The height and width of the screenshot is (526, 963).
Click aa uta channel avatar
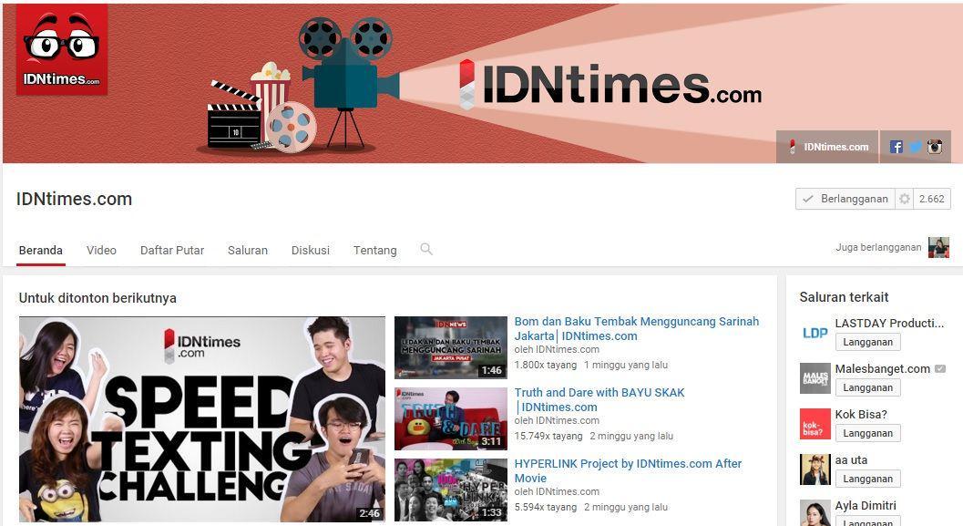click(815, 469)
